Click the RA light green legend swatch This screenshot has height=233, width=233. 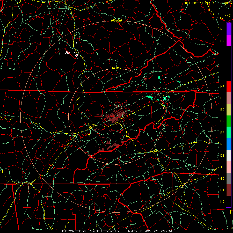229,133
